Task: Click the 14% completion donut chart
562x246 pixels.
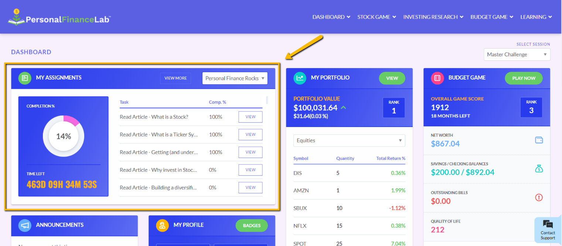Action: click(63, 136)
